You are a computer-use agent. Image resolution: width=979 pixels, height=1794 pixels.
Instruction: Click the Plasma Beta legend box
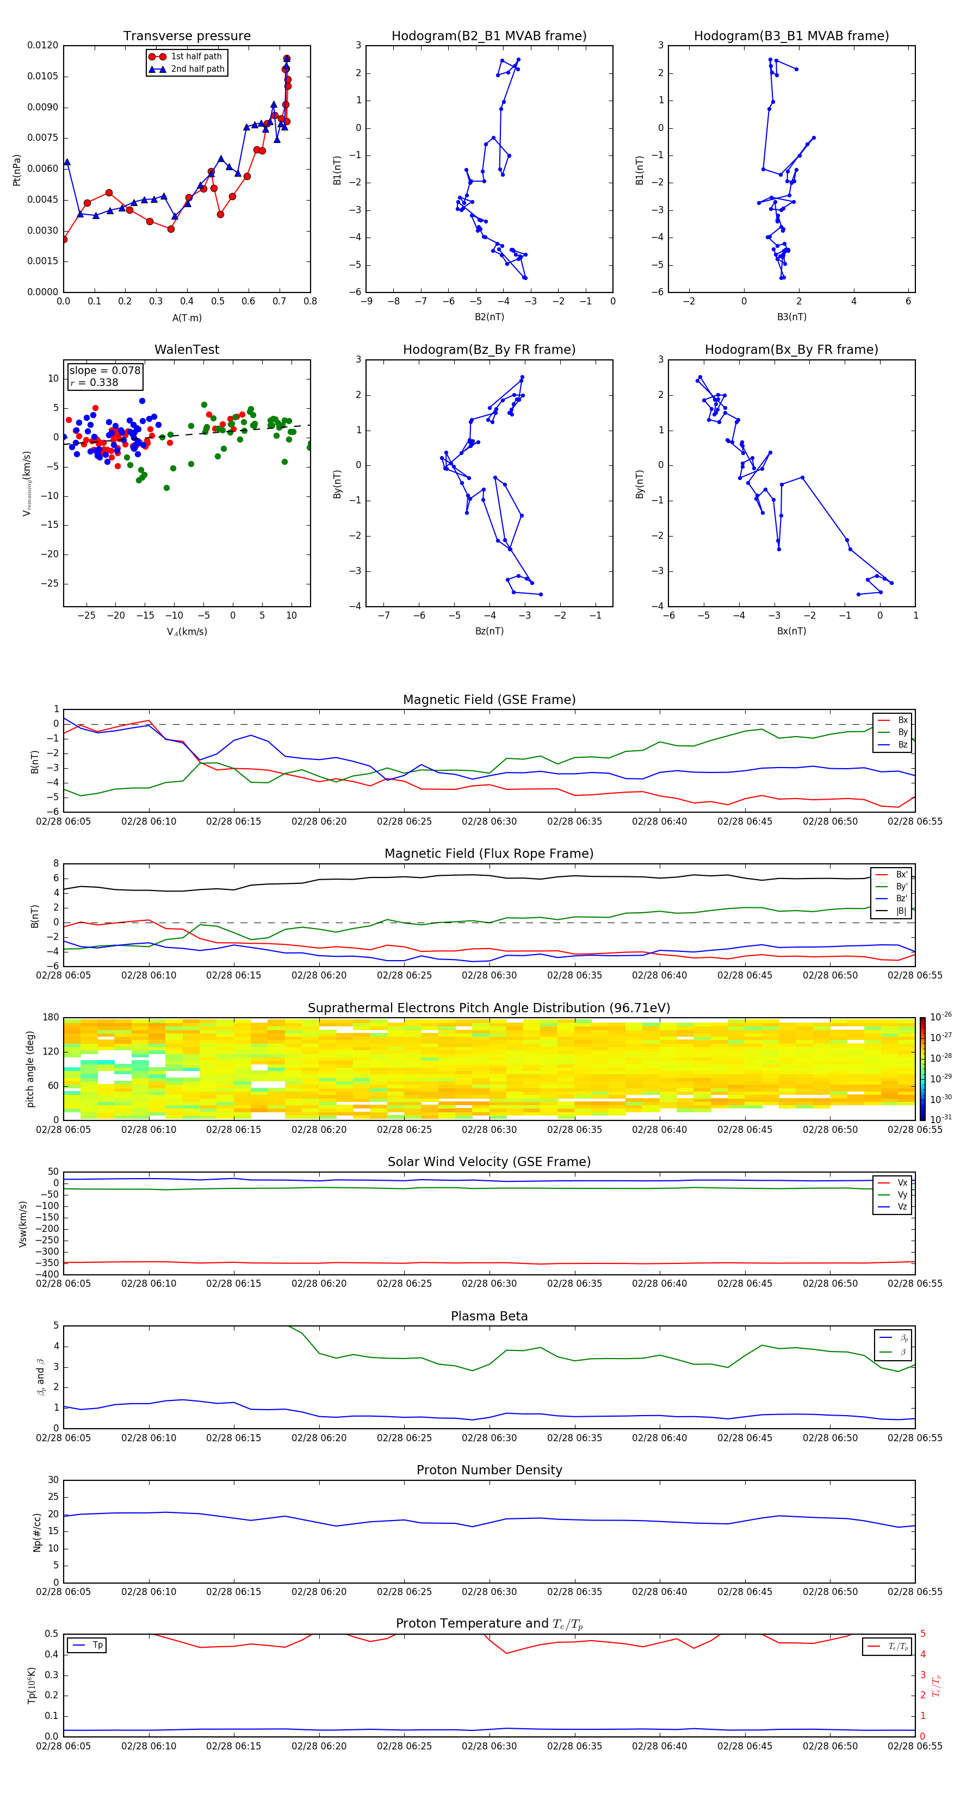tap(893, 1345)
